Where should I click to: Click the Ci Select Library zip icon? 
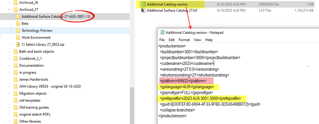pyautogui.click(x=18, y=45)
